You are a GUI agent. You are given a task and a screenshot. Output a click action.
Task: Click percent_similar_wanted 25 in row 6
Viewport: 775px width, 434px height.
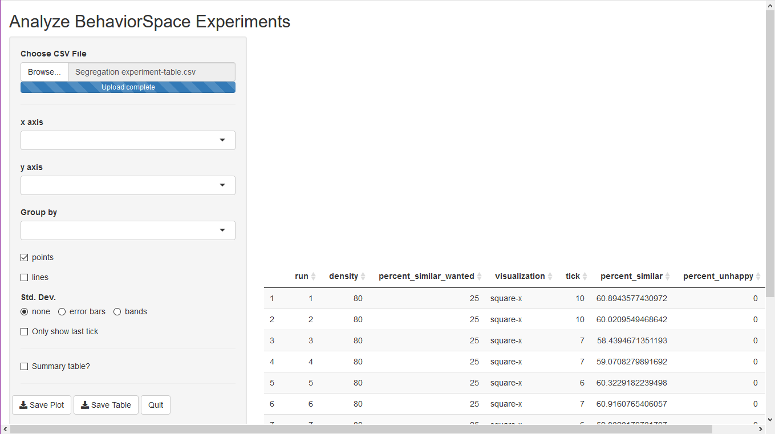474,404
